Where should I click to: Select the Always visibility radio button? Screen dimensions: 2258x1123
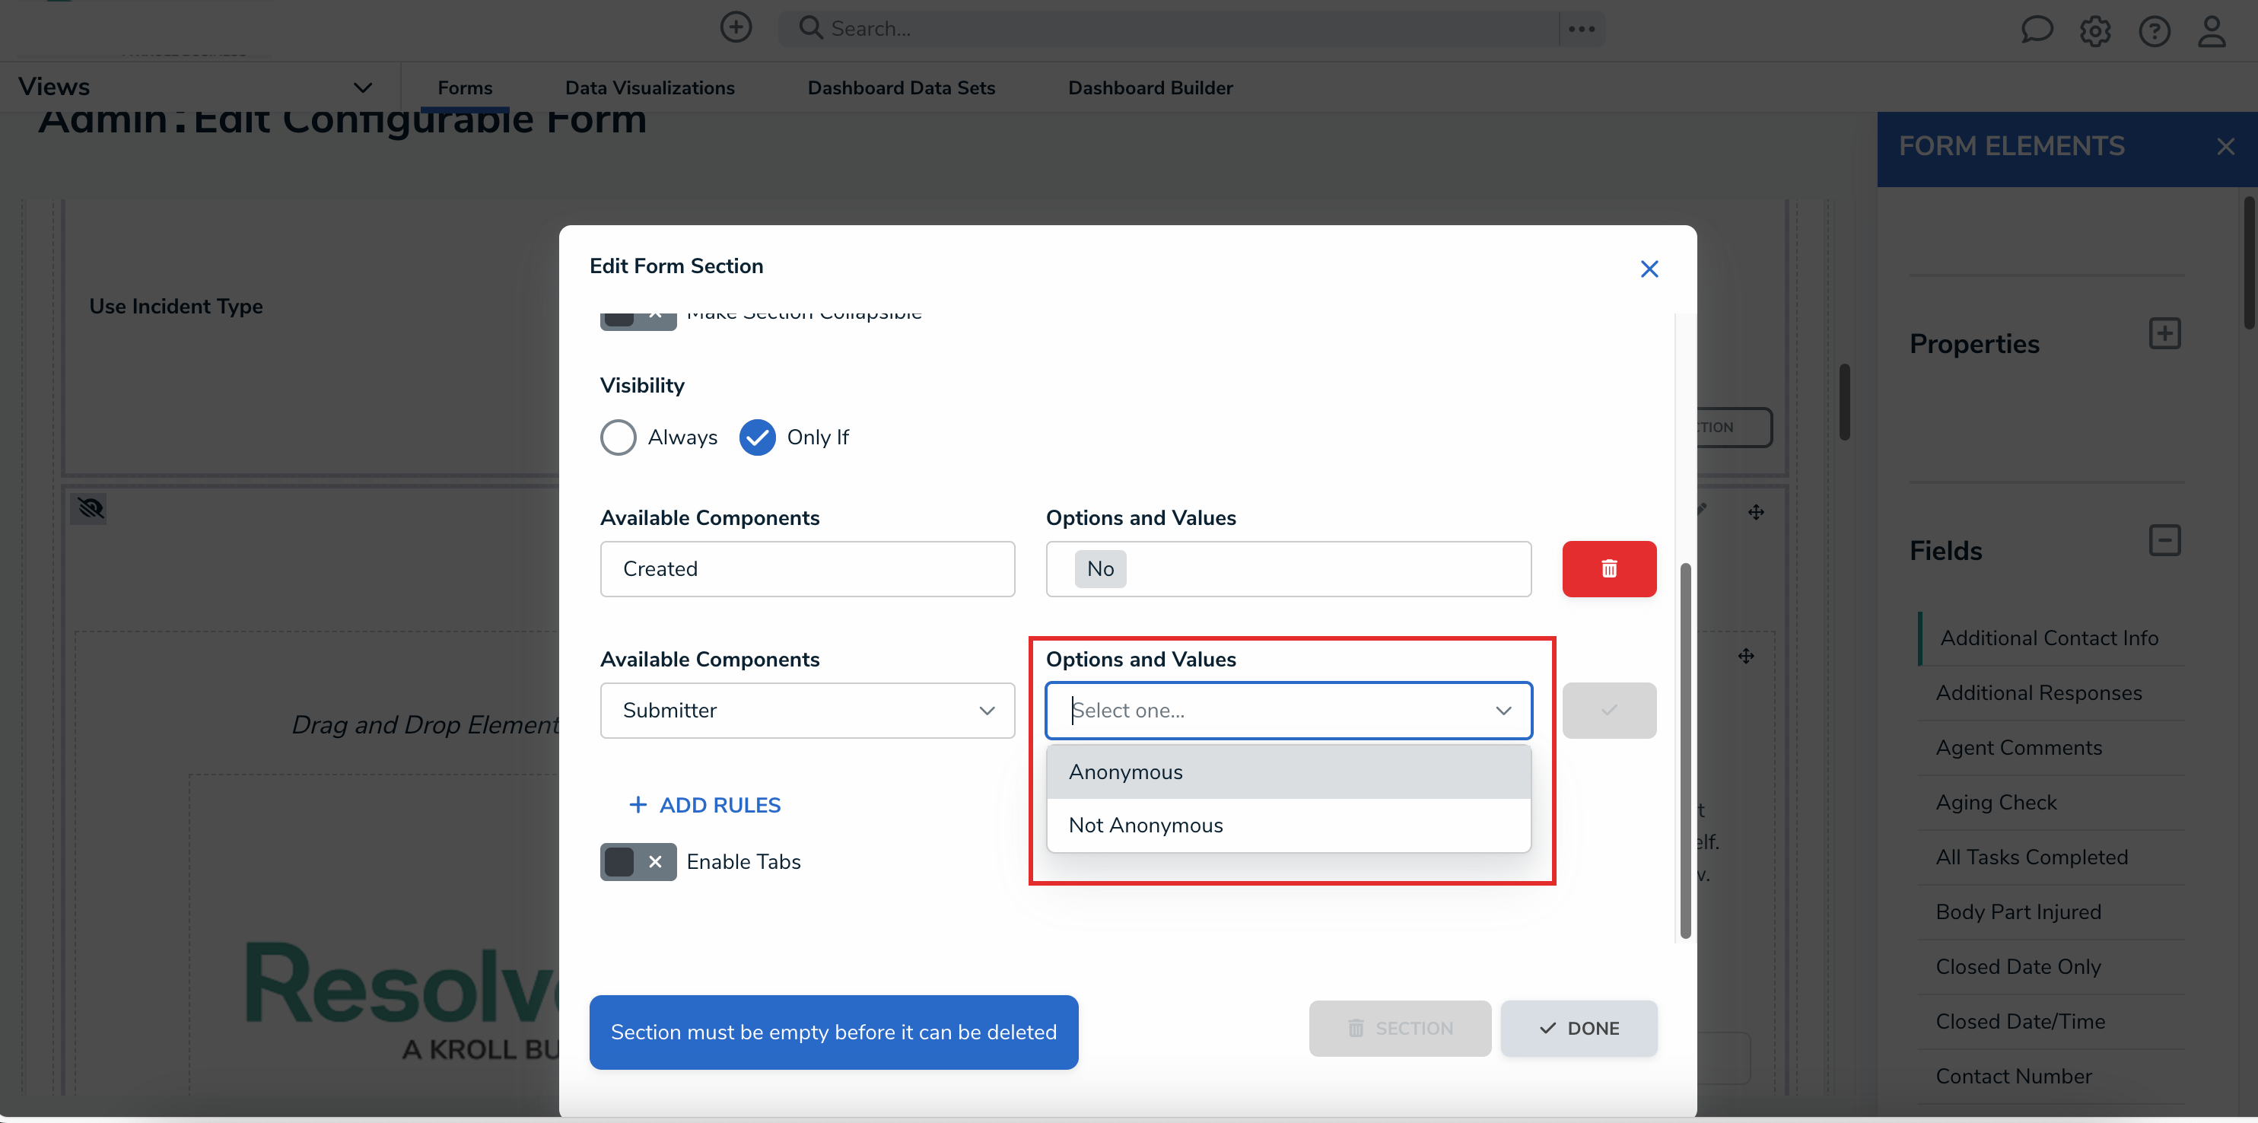(x=618, y=437)
